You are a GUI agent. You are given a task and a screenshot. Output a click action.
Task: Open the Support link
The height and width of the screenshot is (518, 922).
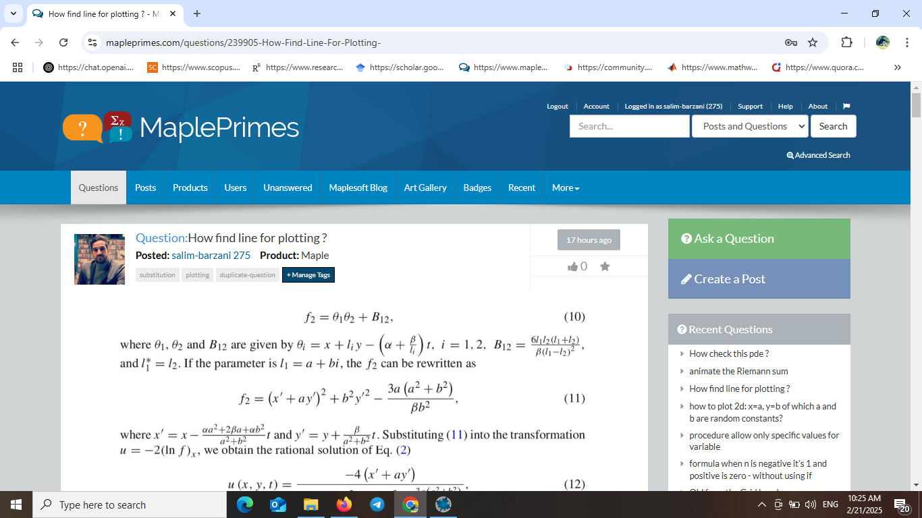750,107
